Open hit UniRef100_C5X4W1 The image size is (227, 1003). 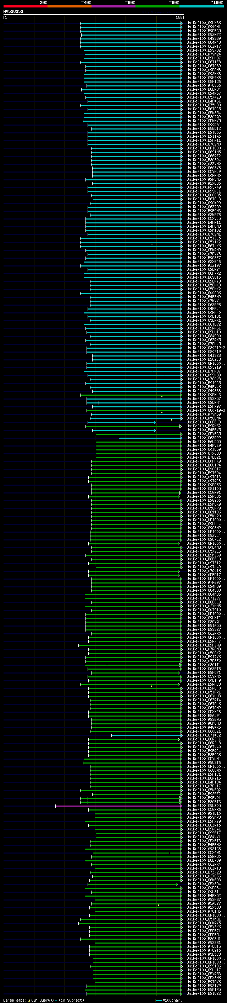pyautogui.click(x=204, y=853)
